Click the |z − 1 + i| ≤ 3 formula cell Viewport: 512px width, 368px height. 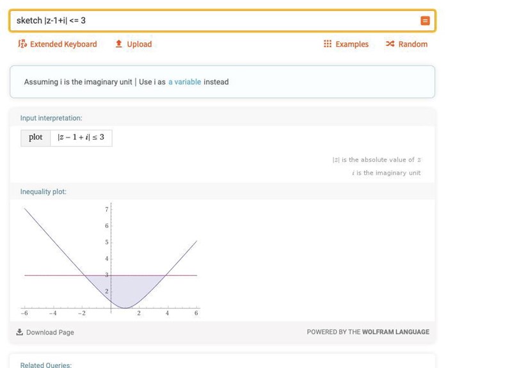click(81, 137)
